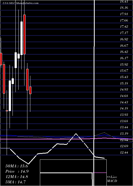Viewport: 133px width, 186px height.
Task: Click the 17.91 price axis label
Action: (124, 14)
